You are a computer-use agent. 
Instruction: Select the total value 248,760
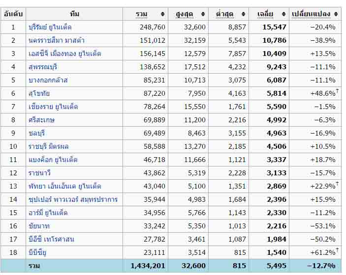tap(153, 27)
